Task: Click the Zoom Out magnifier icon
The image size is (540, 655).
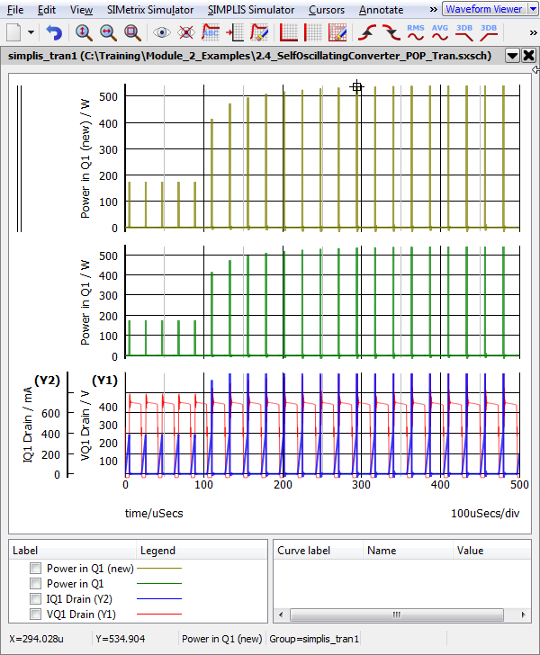Action: click(x=108, y=33)
